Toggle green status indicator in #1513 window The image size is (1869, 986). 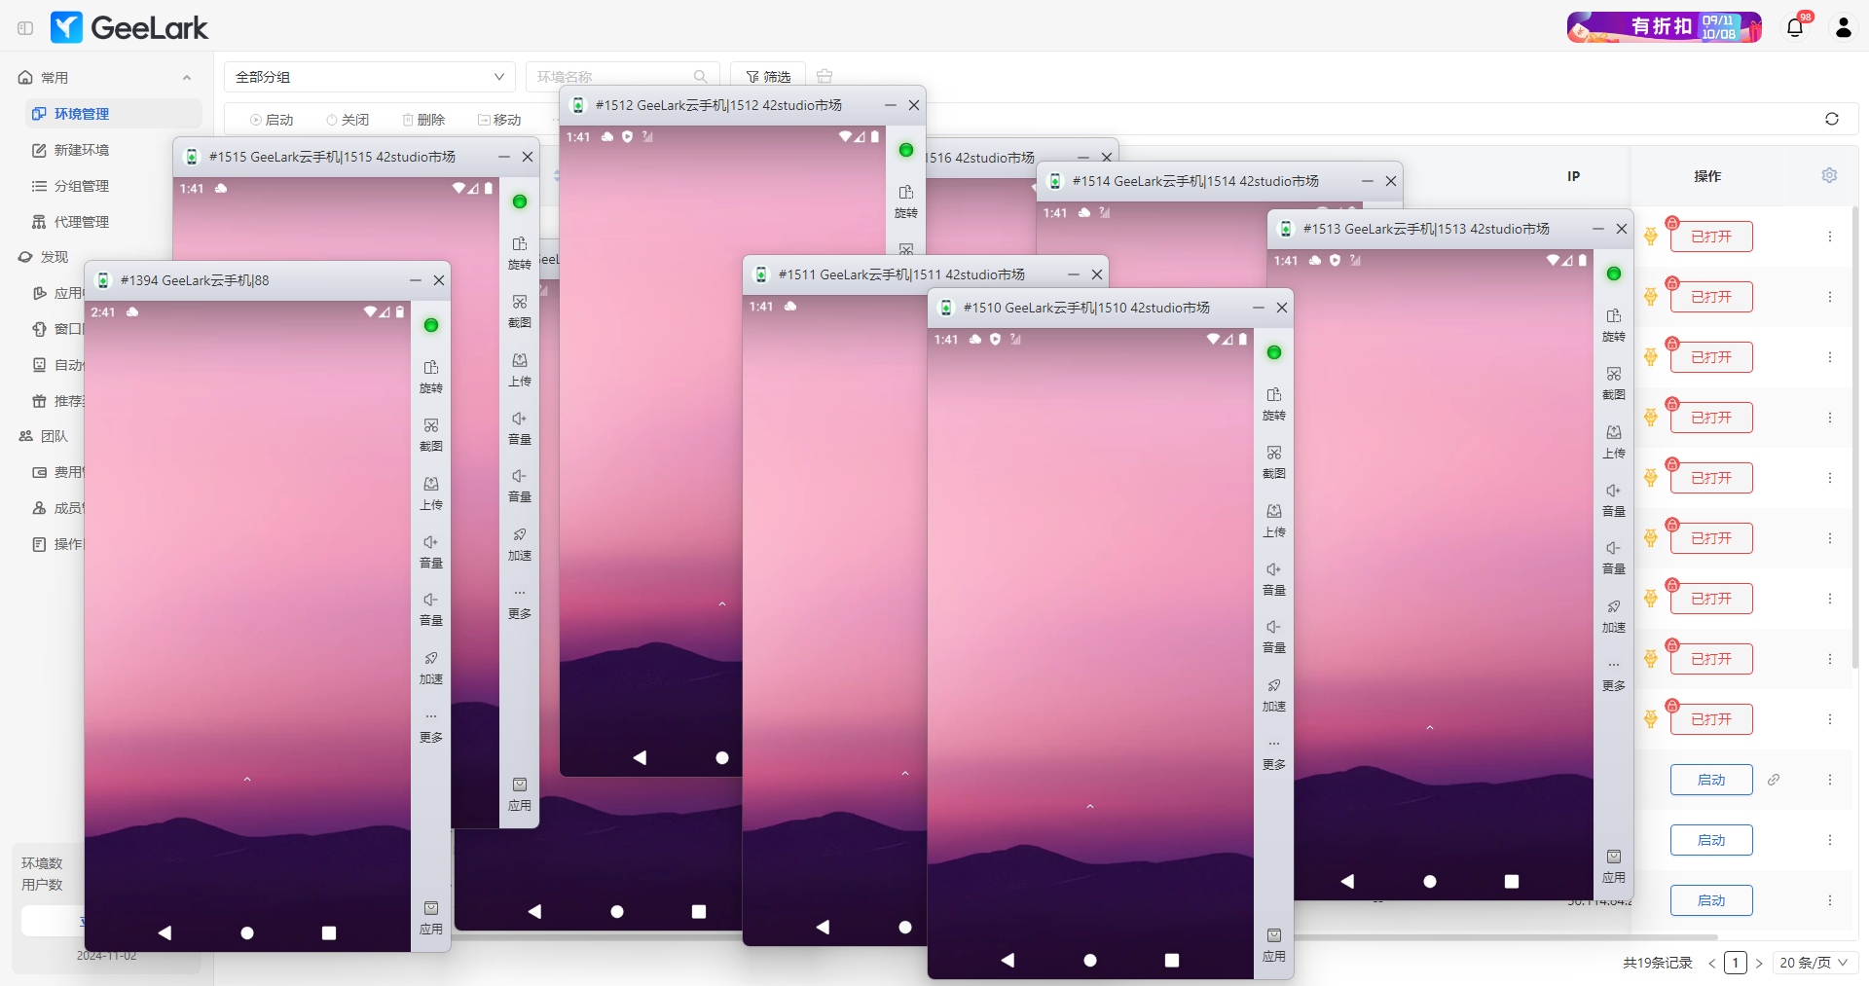click(x=1614, y=274)
